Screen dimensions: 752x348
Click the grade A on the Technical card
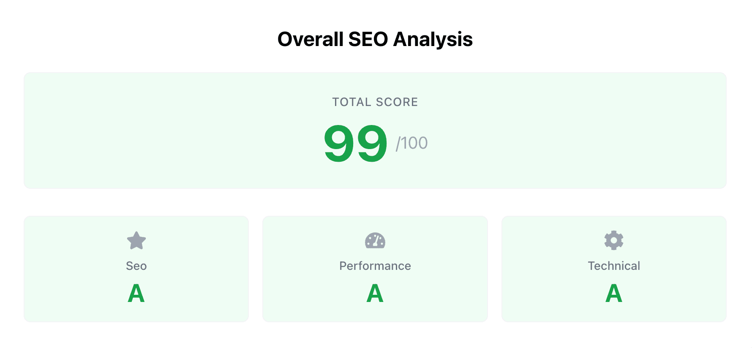pos(613,293)
